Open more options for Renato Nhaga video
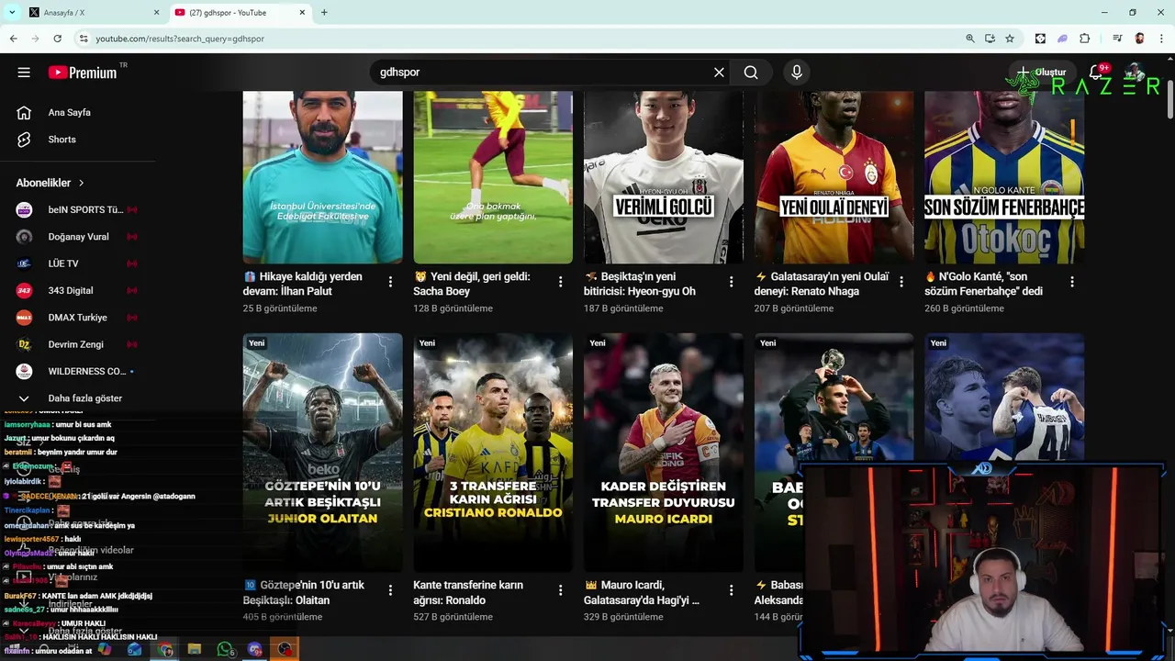The height and width of the screenshot is (661, 1175). [x=901, y=282]
